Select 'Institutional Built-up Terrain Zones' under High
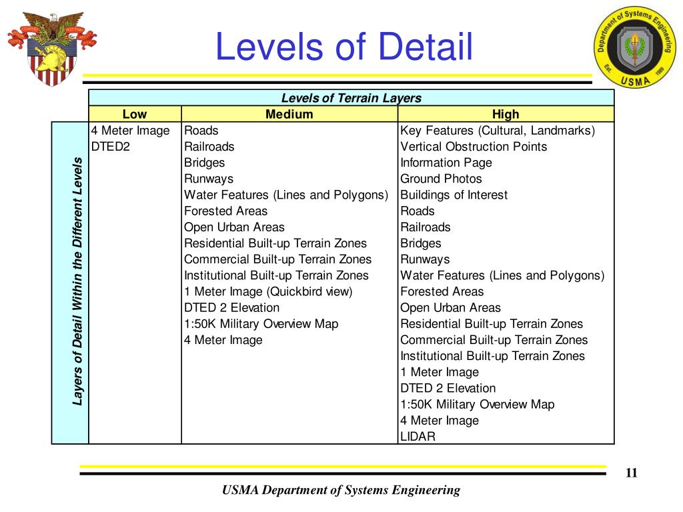Viewport: 683px width, 512px height. (x=492, y=356)
